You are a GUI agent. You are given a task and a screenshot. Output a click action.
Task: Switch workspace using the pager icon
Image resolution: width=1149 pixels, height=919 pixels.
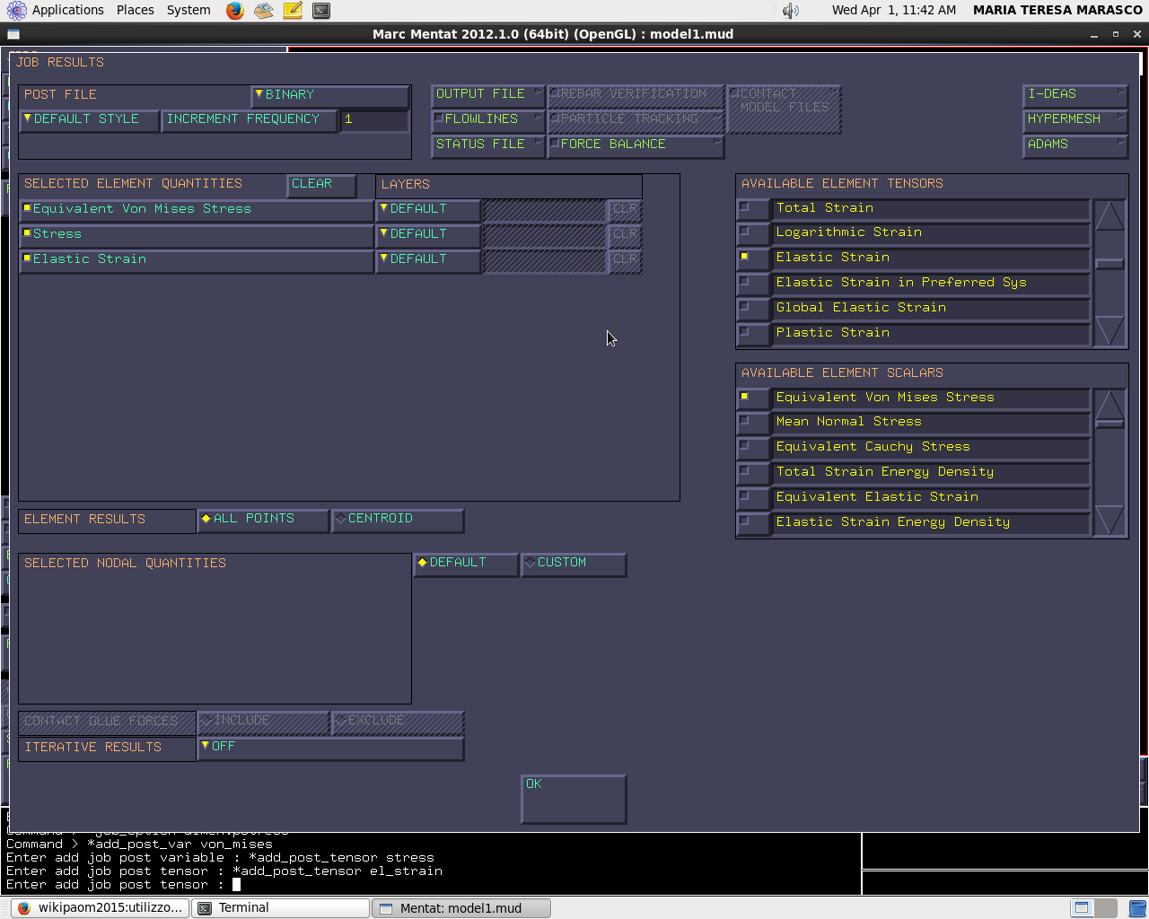tap(1094, 907)
